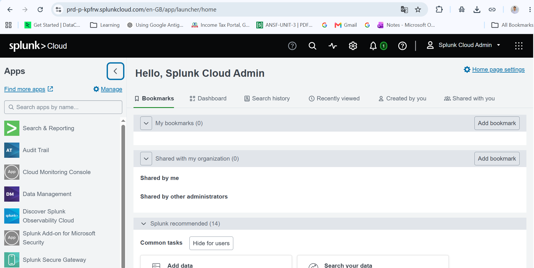
Task: Click Add bookmark in My bookmarks
Action: click(497, 123)
